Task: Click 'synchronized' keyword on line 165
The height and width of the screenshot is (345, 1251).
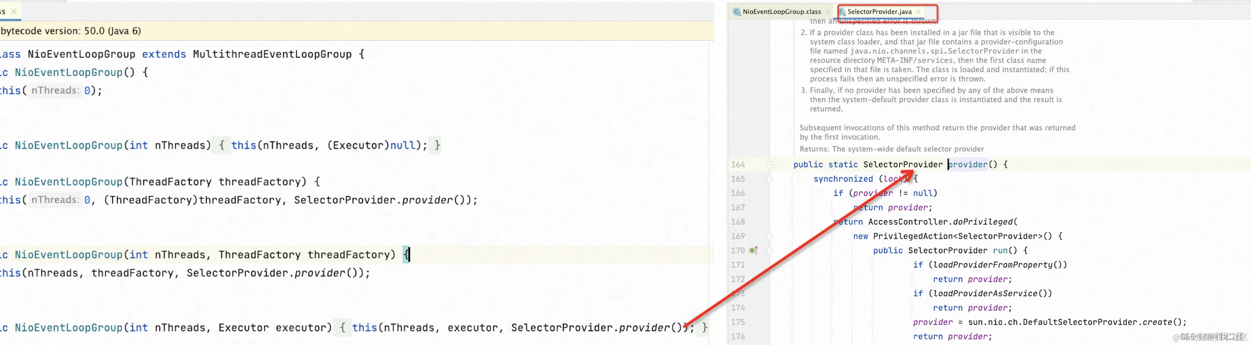Action: tap(843, 179)
